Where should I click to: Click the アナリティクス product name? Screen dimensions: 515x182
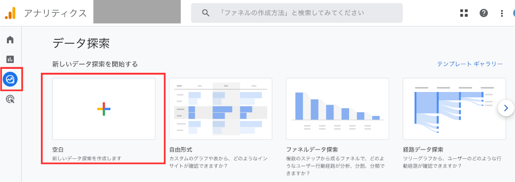tap(55, 13)
